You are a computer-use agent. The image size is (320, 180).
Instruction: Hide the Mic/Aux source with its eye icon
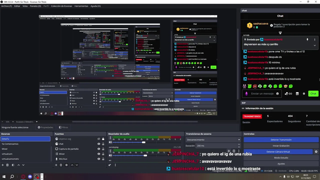[99, 159]
